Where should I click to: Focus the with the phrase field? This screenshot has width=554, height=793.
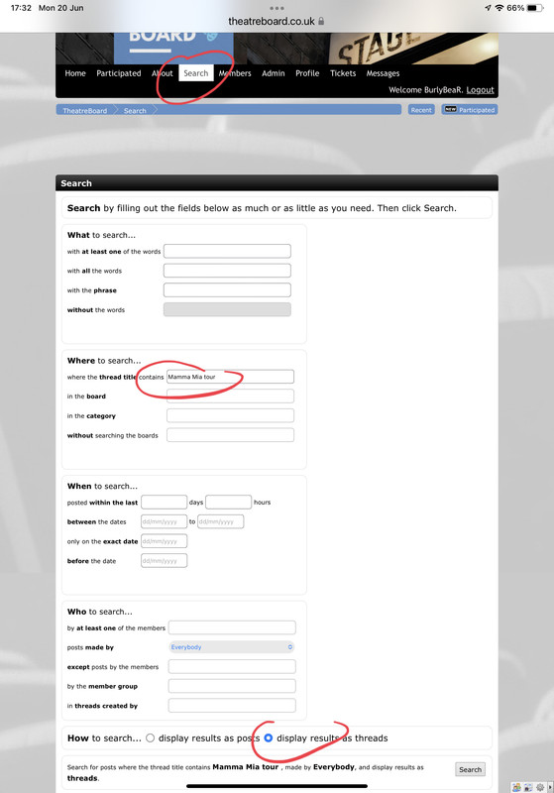(227, 289)
